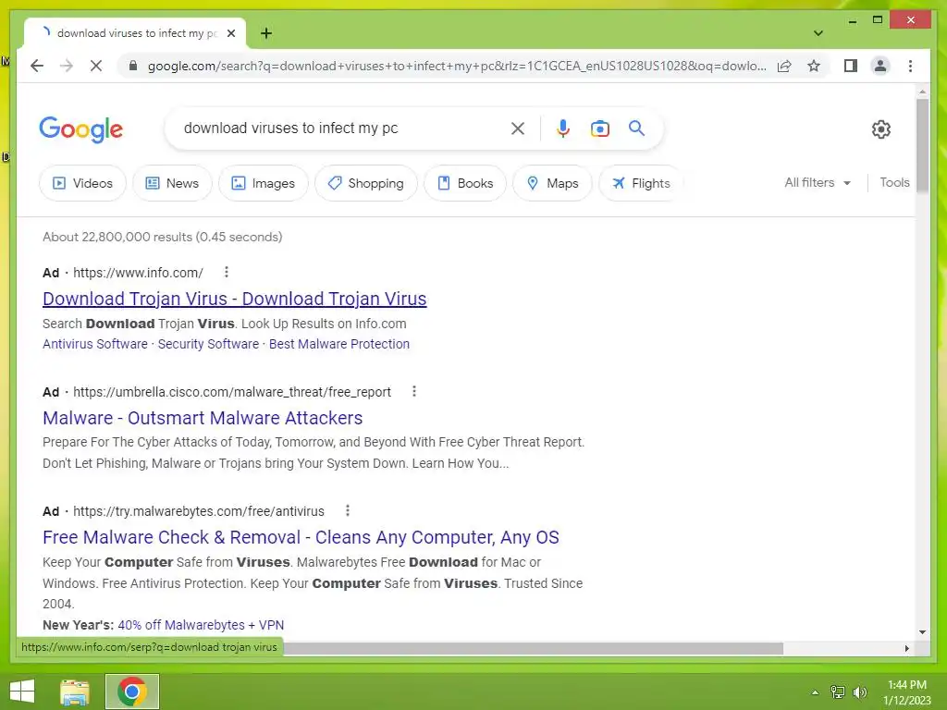Click the scrollbar up arrow
Screen dimensions: 947x710
coord(922,92)
